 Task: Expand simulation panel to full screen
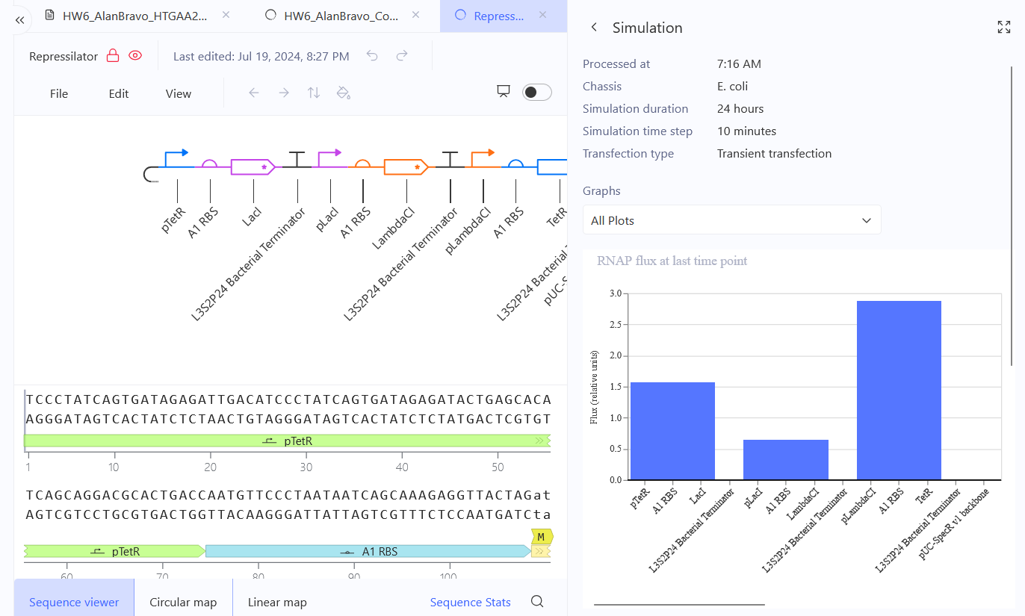pyautogui.click(x=1004, y=28)
